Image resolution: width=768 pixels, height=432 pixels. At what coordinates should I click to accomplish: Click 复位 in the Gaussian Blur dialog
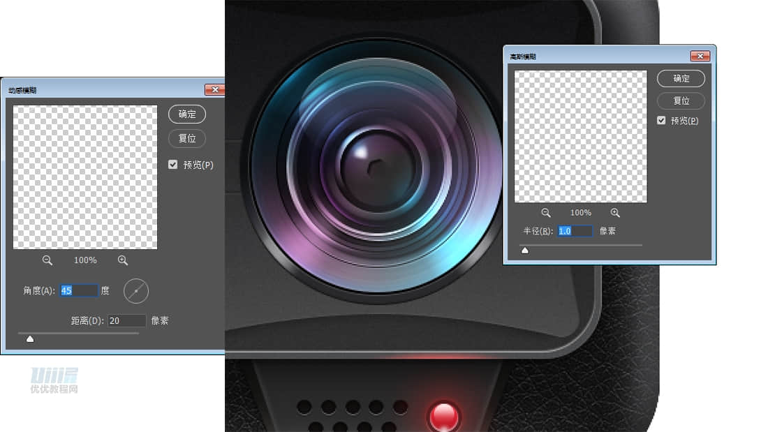[681, 101]
